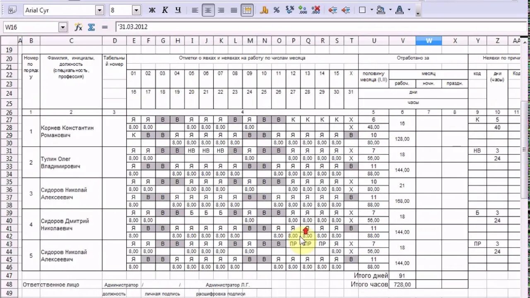Viewport: 530px width, 298px height.
Task: Delete a decimal place
Action: click(316, 10)
